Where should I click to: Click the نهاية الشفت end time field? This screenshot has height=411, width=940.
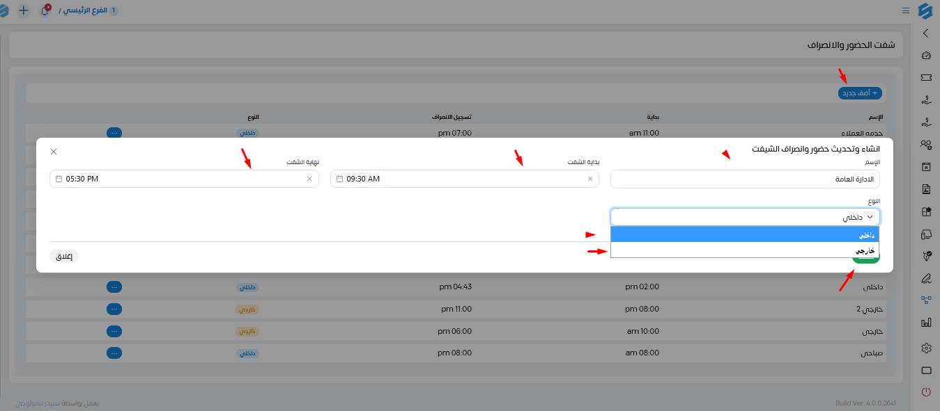coord(184,179)
